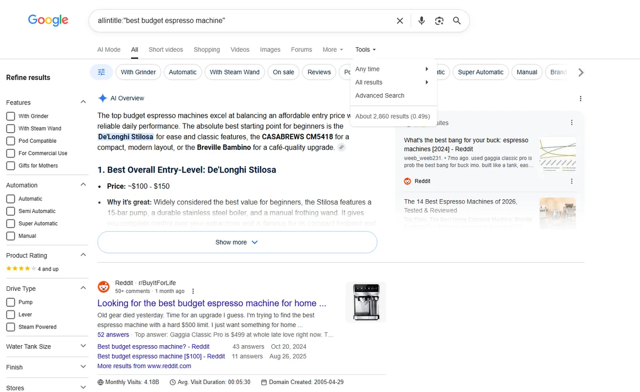Open three-dot menu beside r/BuyItForLife result
This screenshot has height=392, width=640.
(x=193, y=291)
